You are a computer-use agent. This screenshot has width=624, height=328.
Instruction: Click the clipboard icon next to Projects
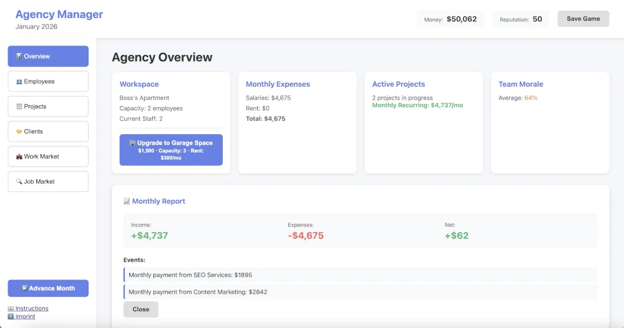tap(19, 107)
